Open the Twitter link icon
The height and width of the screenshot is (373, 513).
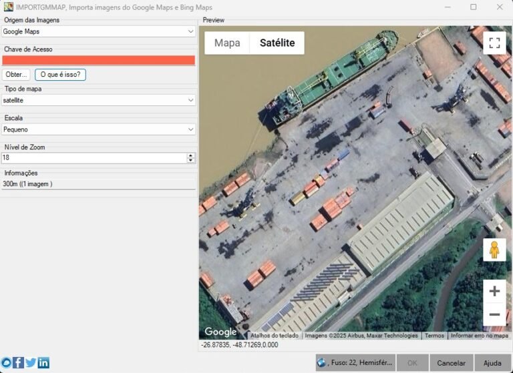click(31, 362)
